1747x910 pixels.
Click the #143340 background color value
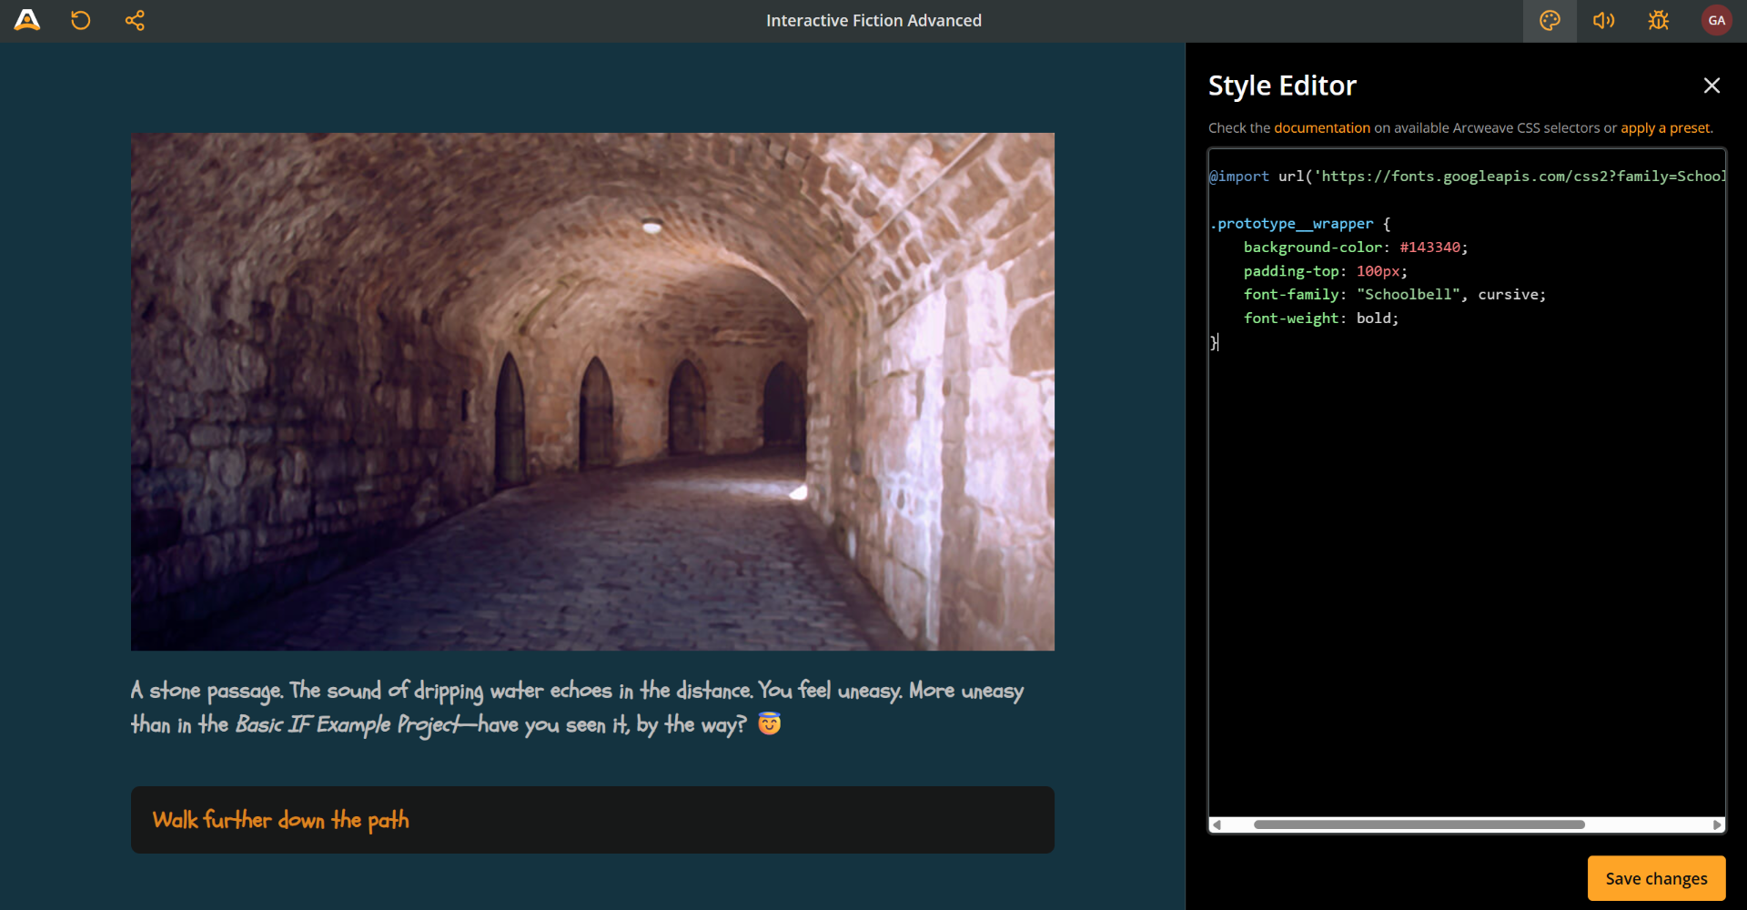[1429, 247]
